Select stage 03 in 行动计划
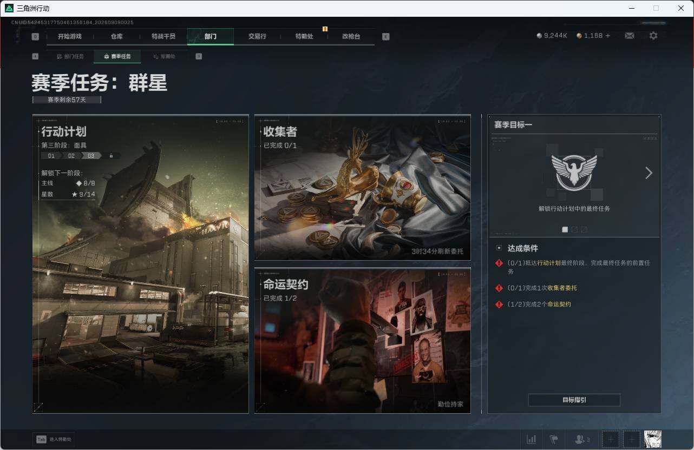Screen dimensions: 694x450 (91, 156)
